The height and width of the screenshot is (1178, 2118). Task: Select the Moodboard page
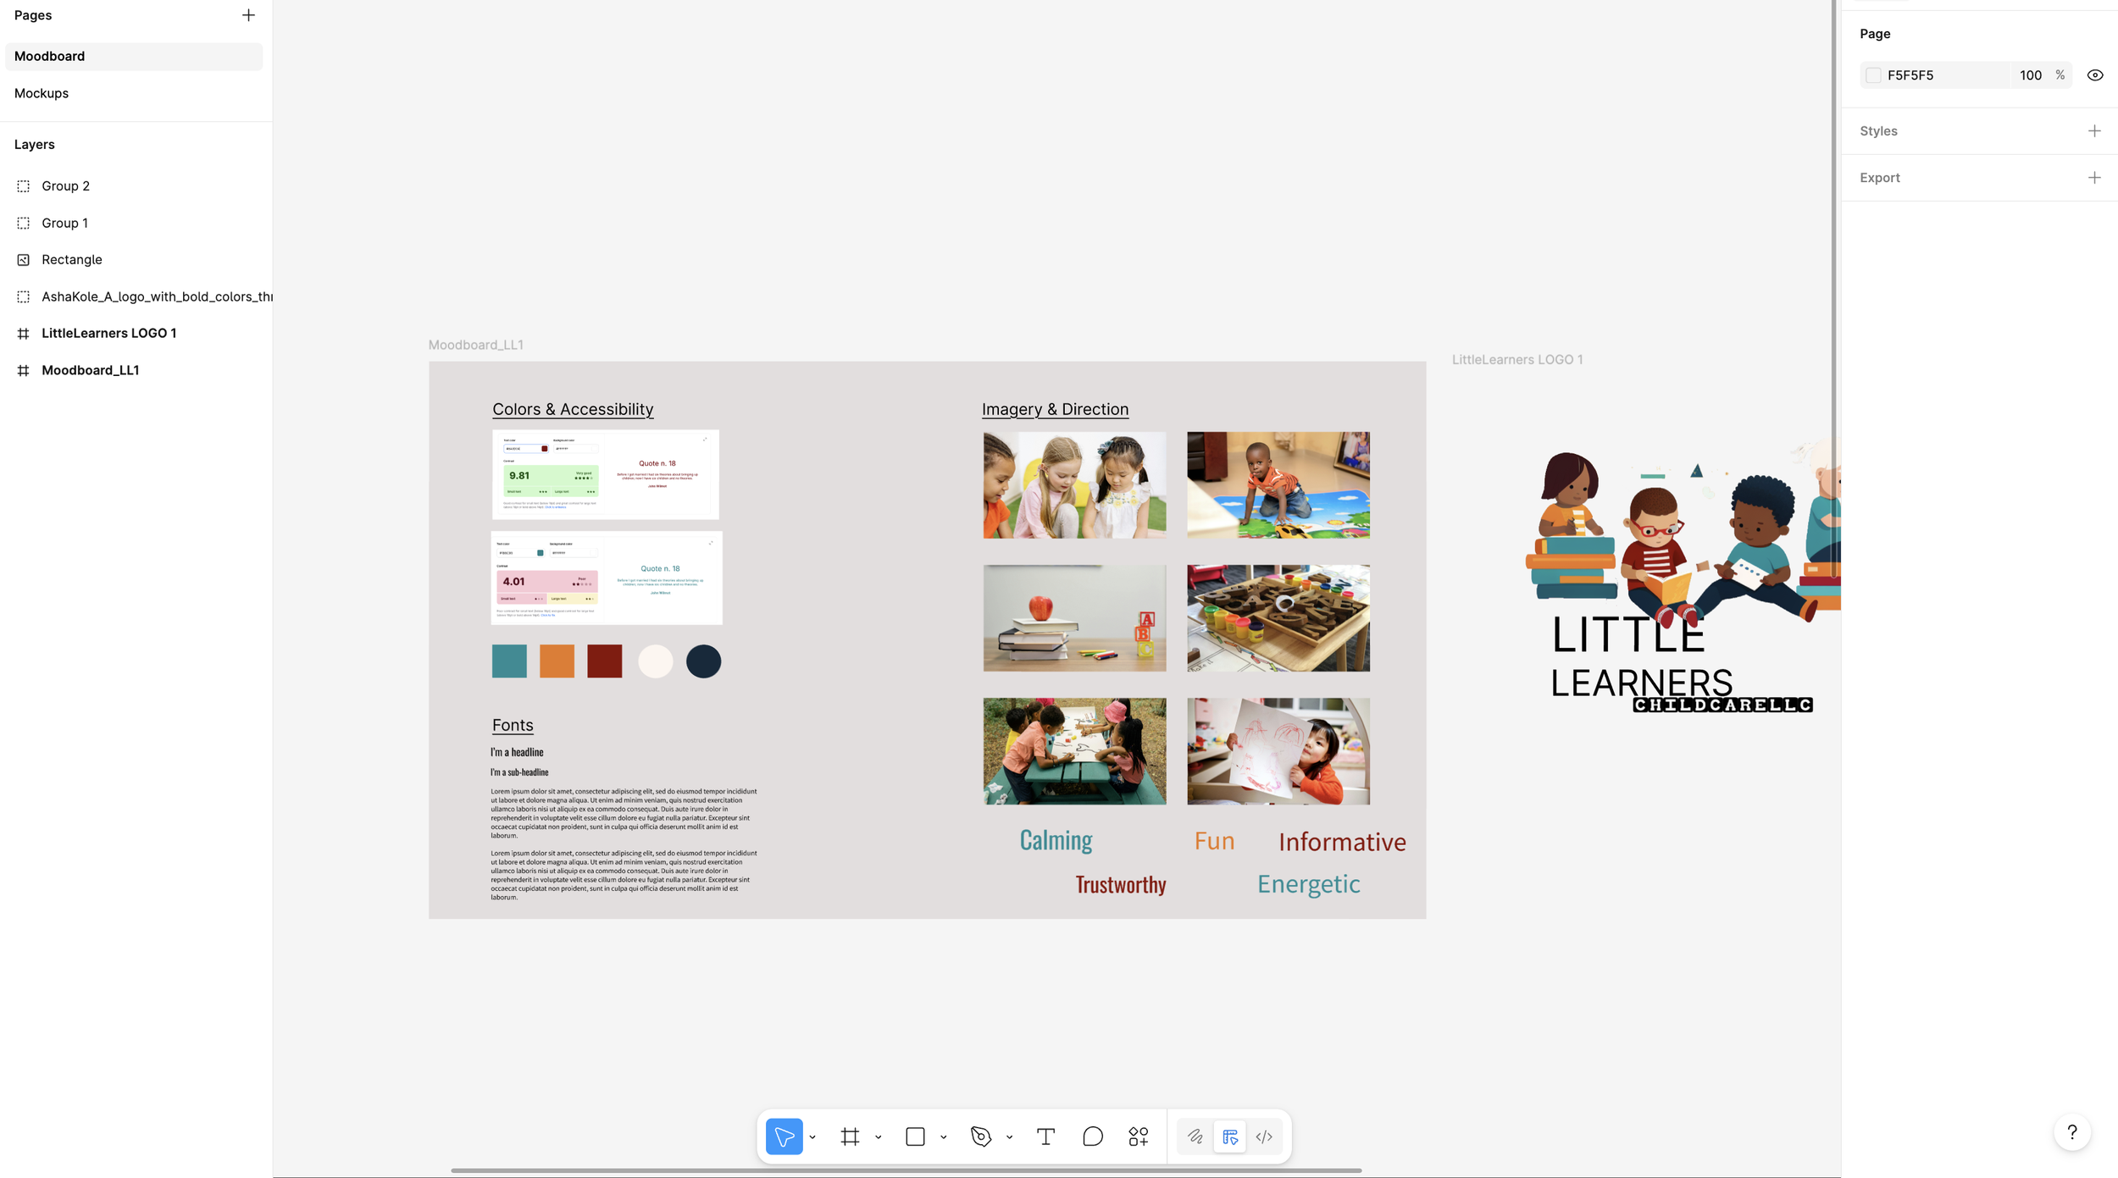click(x=49, y=56)
